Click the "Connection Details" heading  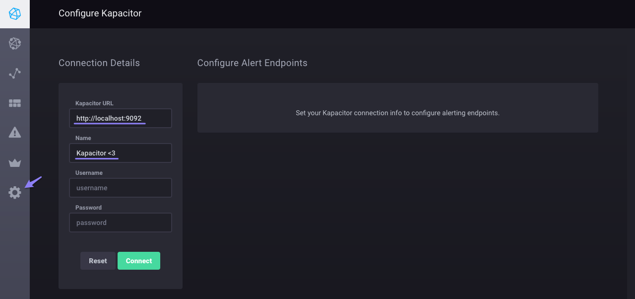click(99, 63)
